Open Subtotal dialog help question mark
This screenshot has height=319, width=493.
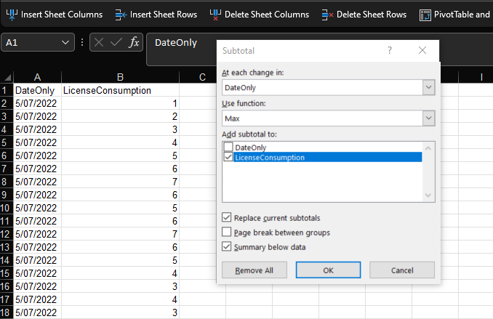click(x=390, y=50)
